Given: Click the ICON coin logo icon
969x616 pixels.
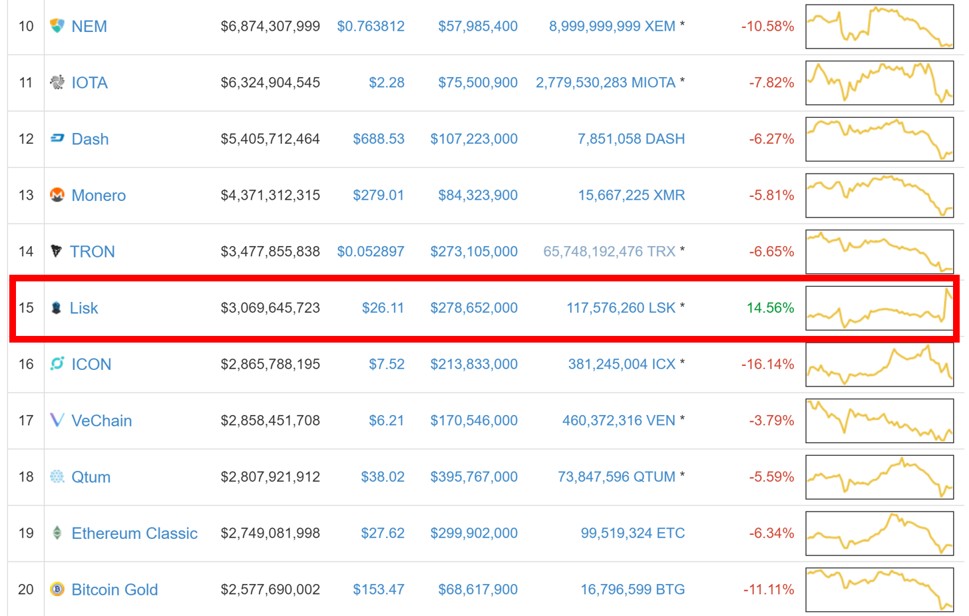Looking at the screenshot, I should pyautogui.click(x=57, y=364).
